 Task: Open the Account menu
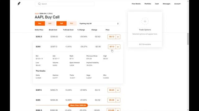tap(177, 4)
